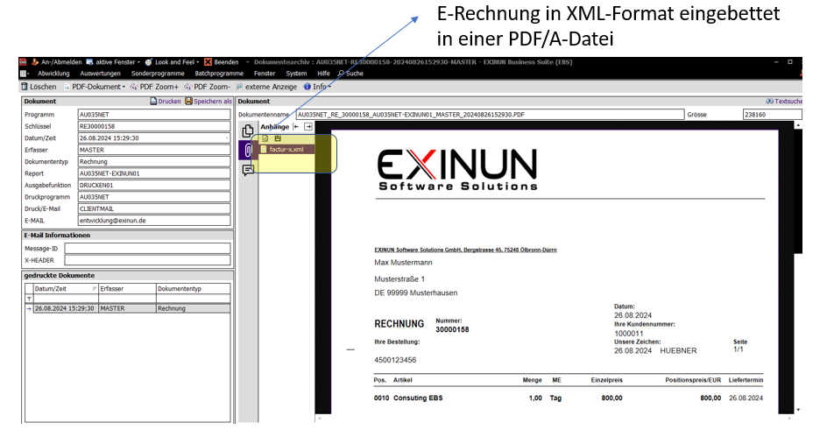This screenshot has width=834, height=444.
Task: Click the Druck/E-Mail field CLIENTMAIL
Action: pyautogui.click(x=154, y=208)
